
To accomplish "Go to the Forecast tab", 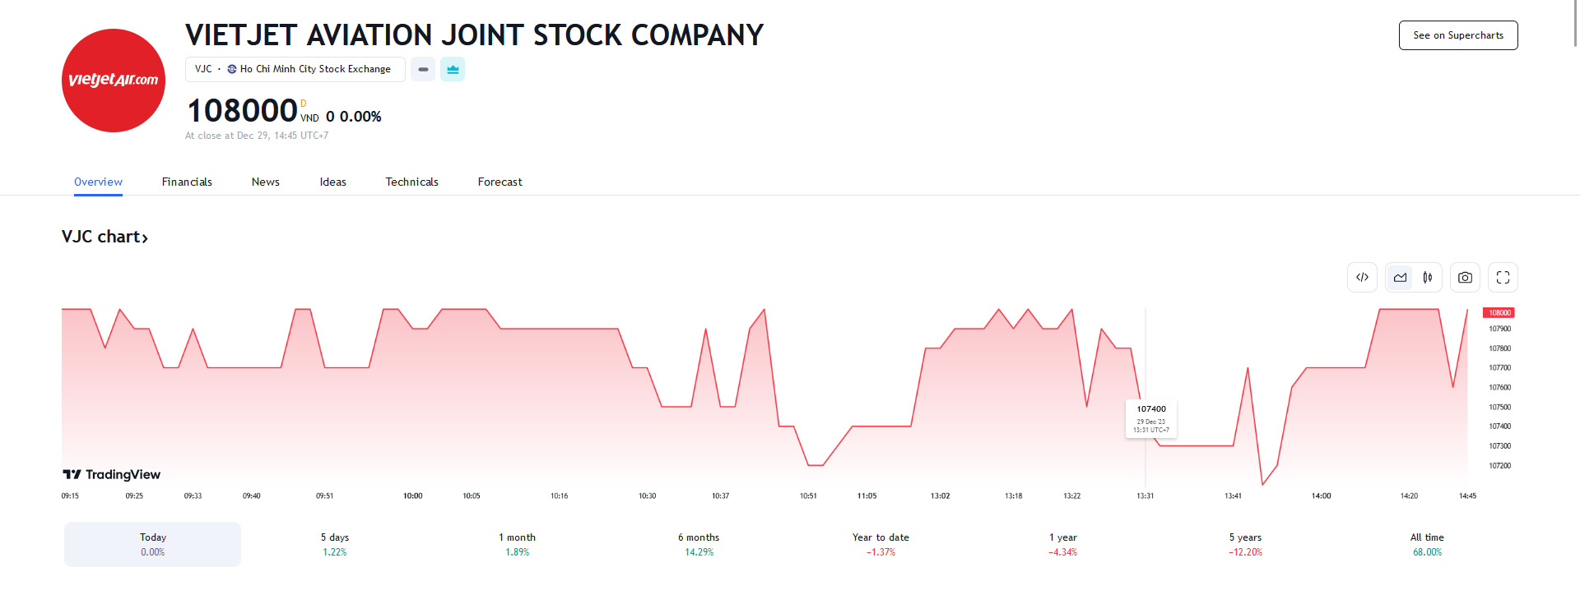I will tap(500, 182).
